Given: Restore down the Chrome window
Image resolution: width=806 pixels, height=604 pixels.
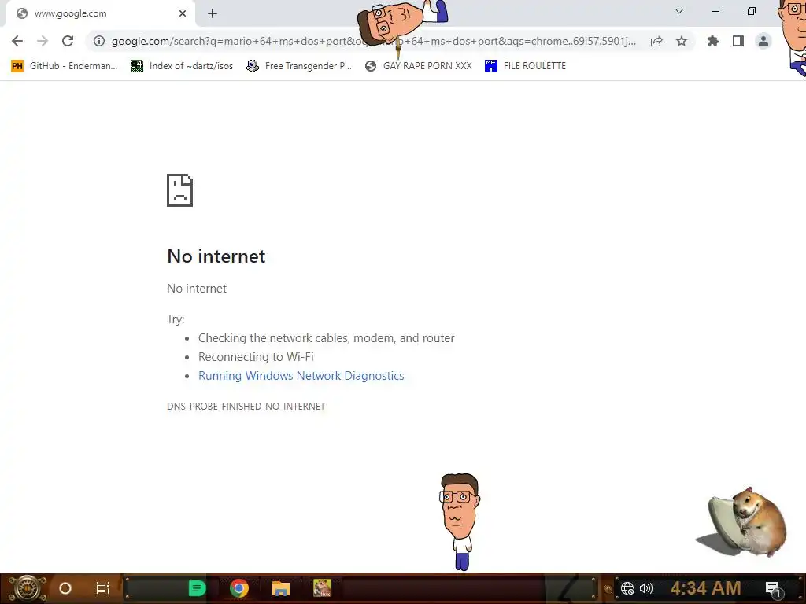Looking at the screenshot, I should (x=752, y=11).
